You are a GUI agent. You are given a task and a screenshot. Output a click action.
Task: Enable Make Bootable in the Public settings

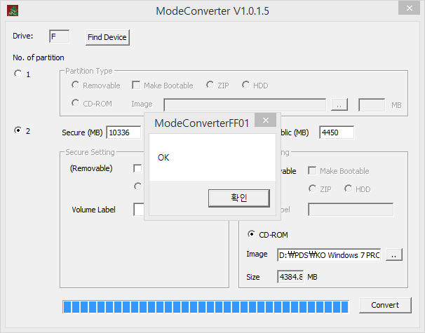pos(312,171)
